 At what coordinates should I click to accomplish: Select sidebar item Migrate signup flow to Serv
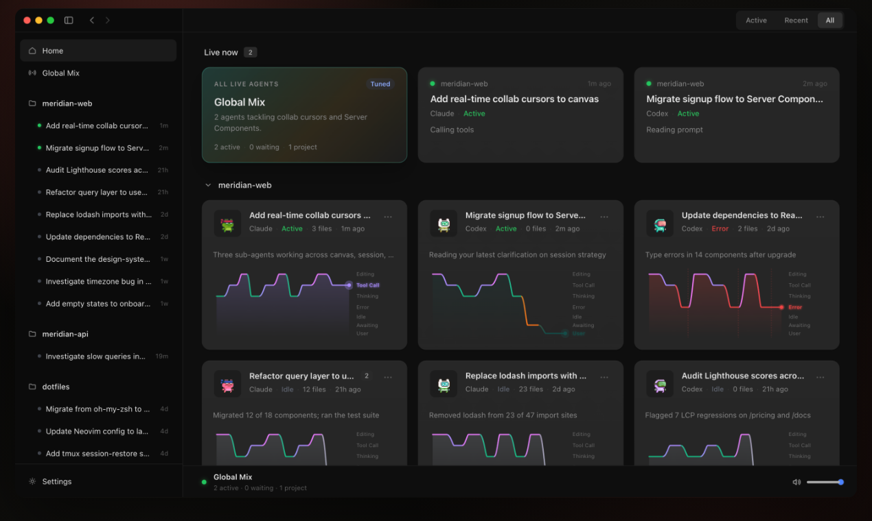[98, 148]
